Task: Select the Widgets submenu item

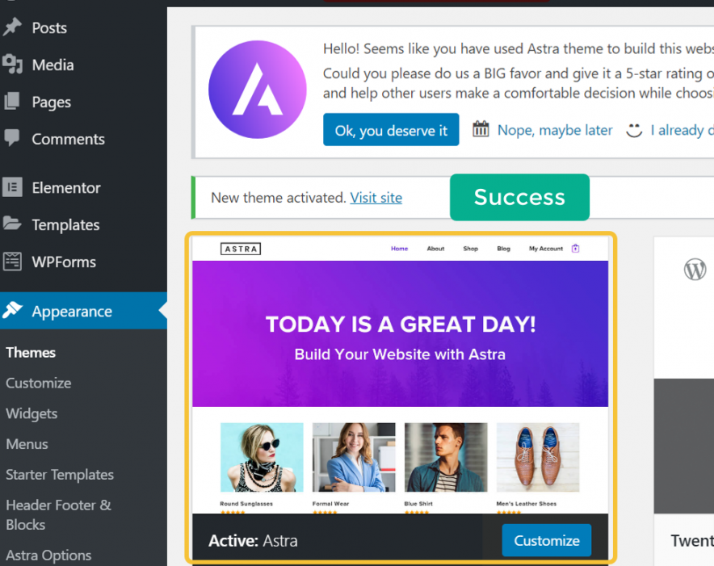Action: coord(31,413)
